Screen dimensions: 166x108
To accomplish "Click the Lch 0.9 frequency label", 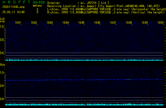I will (2, 40).
